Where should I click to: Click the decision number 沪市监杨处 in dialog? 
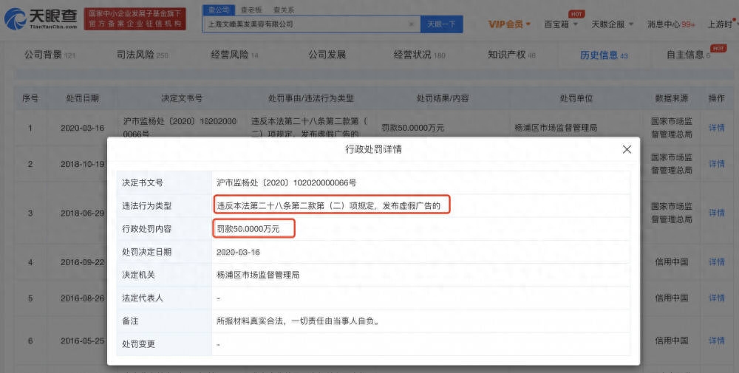pos(286,182)
